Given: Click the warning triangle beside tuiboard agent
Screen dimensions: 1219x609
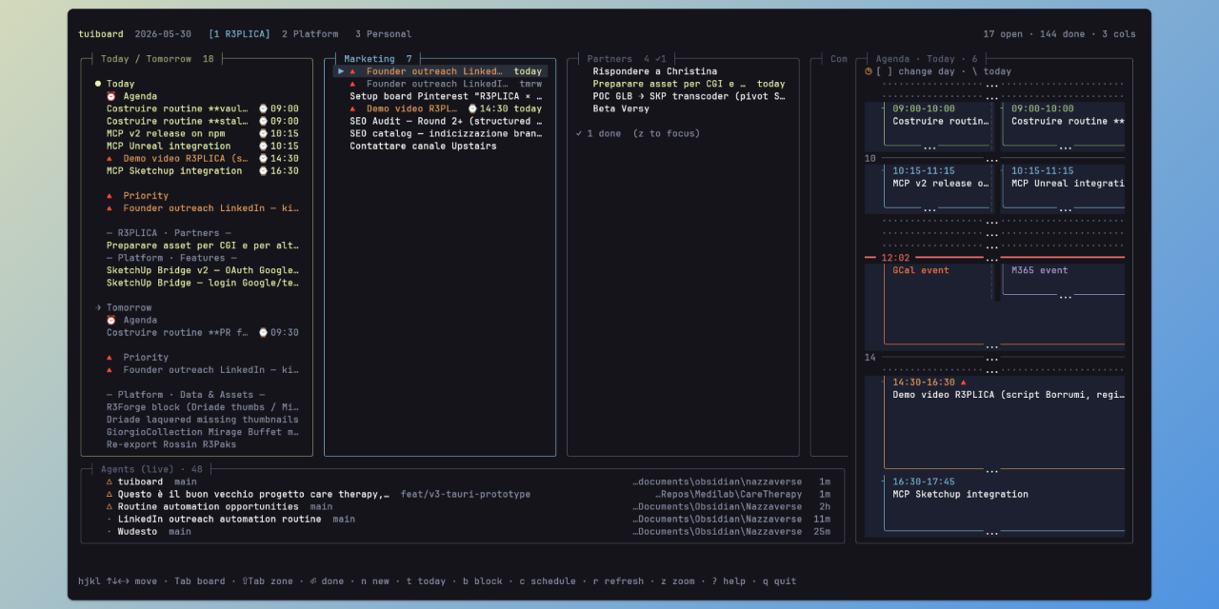Looking at the screenshot, I should click(x=110, y=481).
